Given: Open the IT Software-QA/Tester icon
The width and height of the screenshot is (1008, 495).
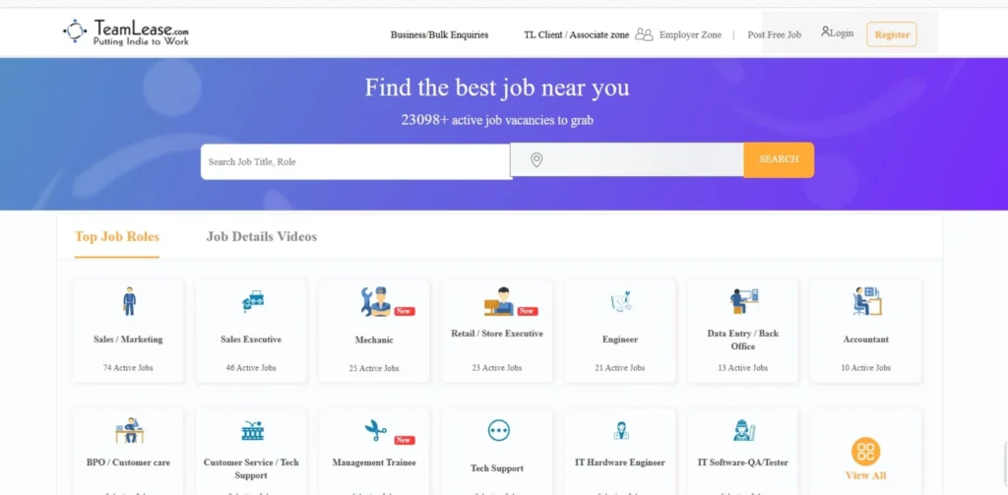Looking at the screenshot, I should click(744, 430).
